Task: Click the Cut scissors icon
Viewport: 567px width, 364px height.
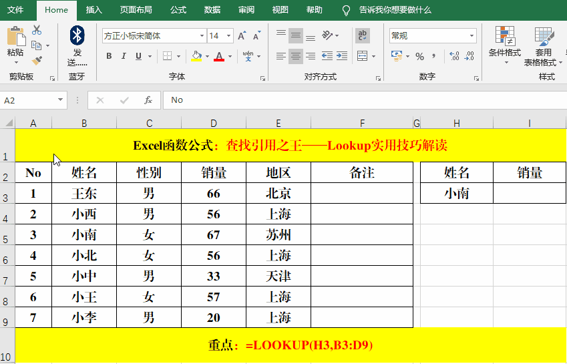Action: tap(37, 30)
